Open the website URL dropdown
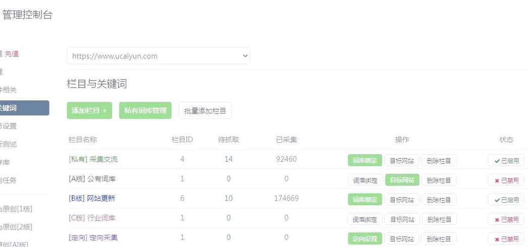The image size is (528, 247). (x=159, y=56)
